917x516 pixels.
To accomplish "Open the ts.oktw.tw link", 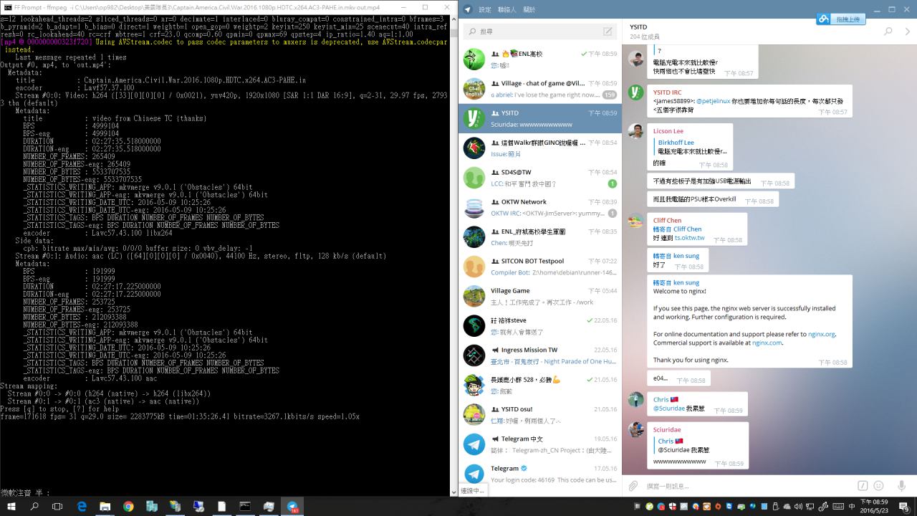I will (689, 238).
